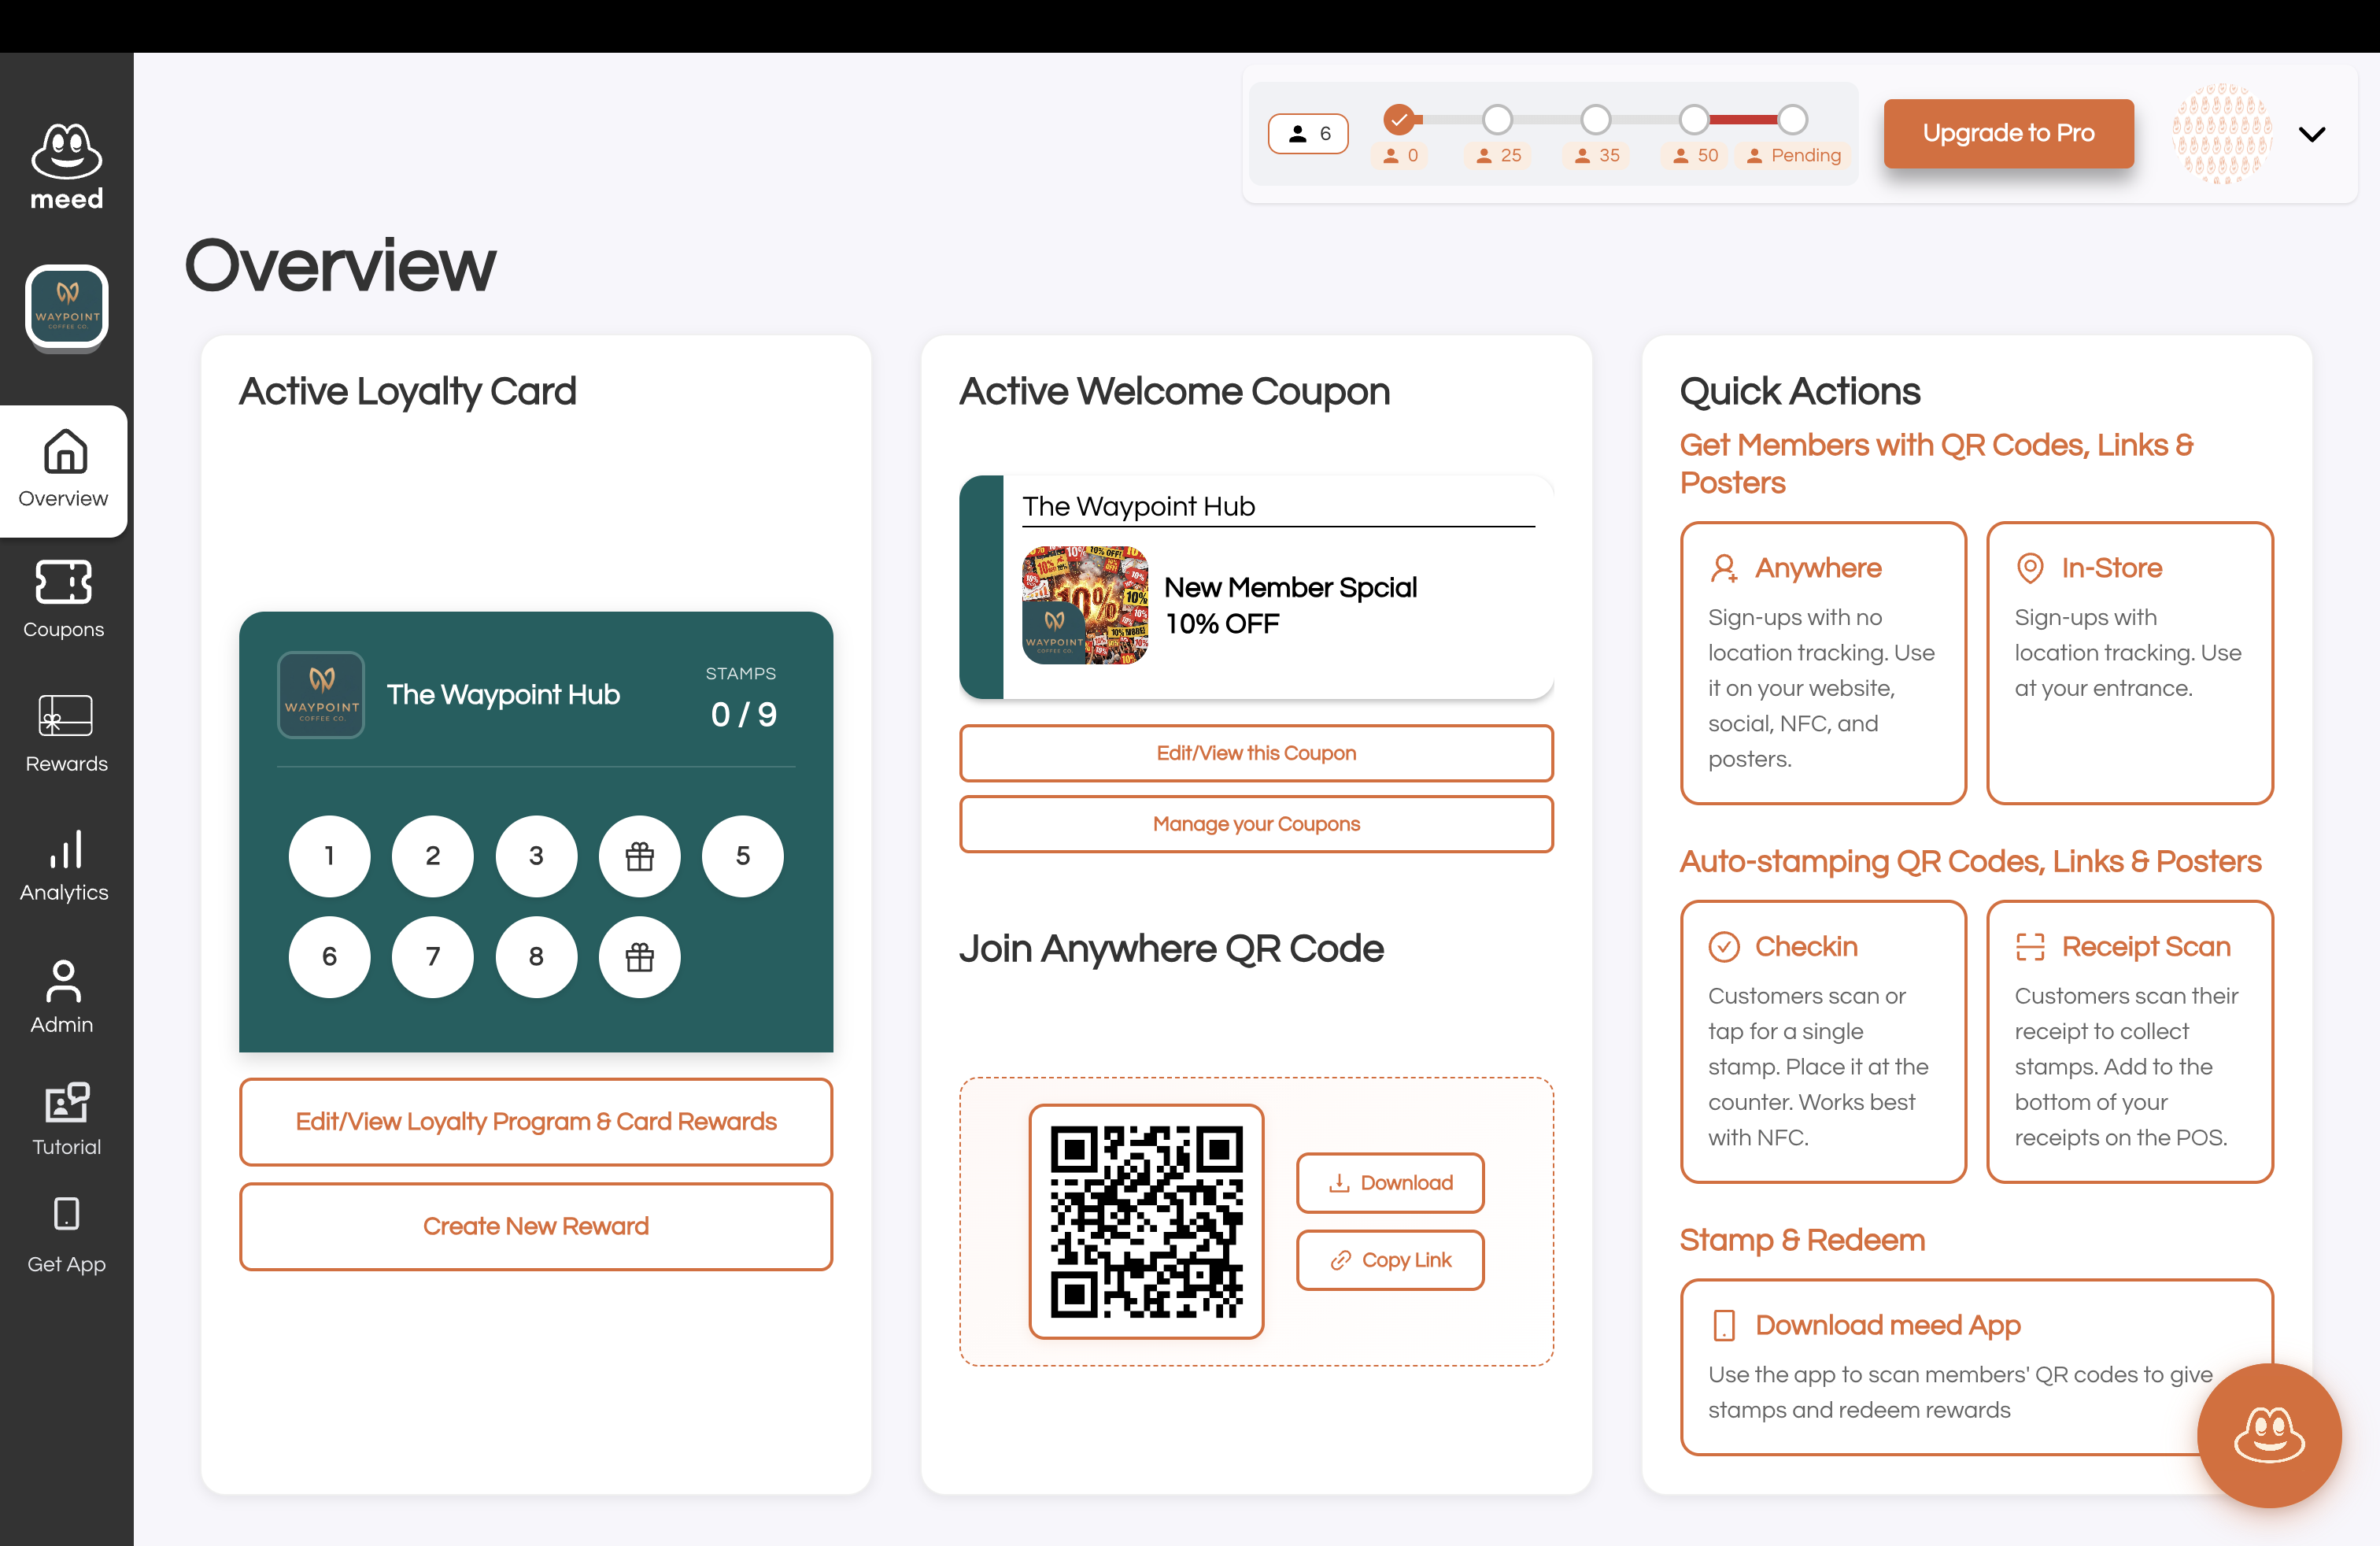Click stamp number 5 on loyalty card
This screenshot has width=2380, height=1546.
click(x=743, y=856)
